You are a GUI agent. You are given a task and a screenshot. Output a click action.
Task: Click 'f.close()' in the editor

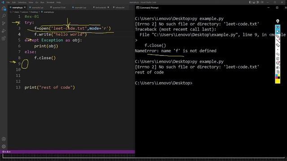pyautogui.click(x=45, y=58)
